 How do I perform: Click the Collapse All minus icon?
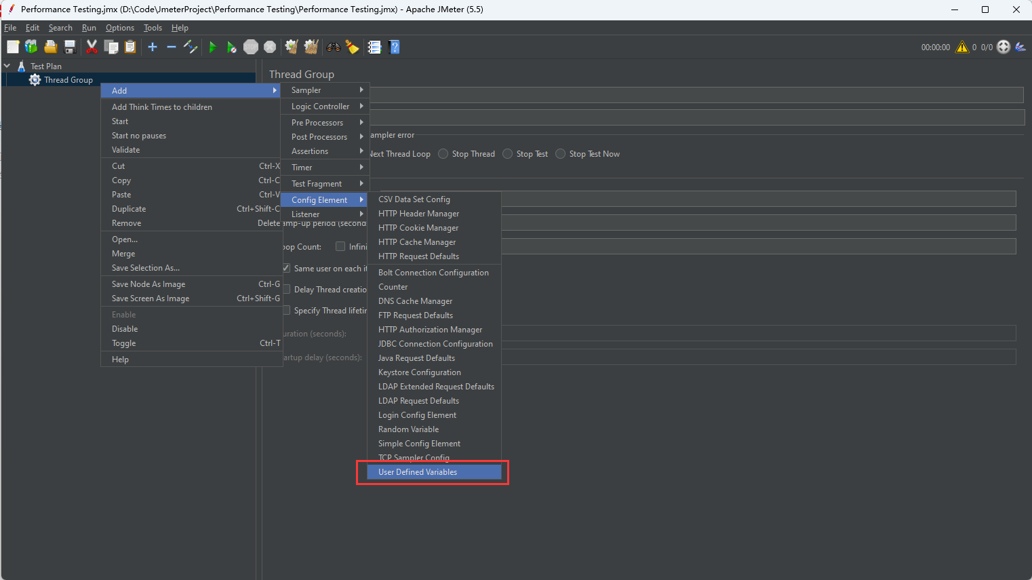pyautogui.click(x=172, y=47)
